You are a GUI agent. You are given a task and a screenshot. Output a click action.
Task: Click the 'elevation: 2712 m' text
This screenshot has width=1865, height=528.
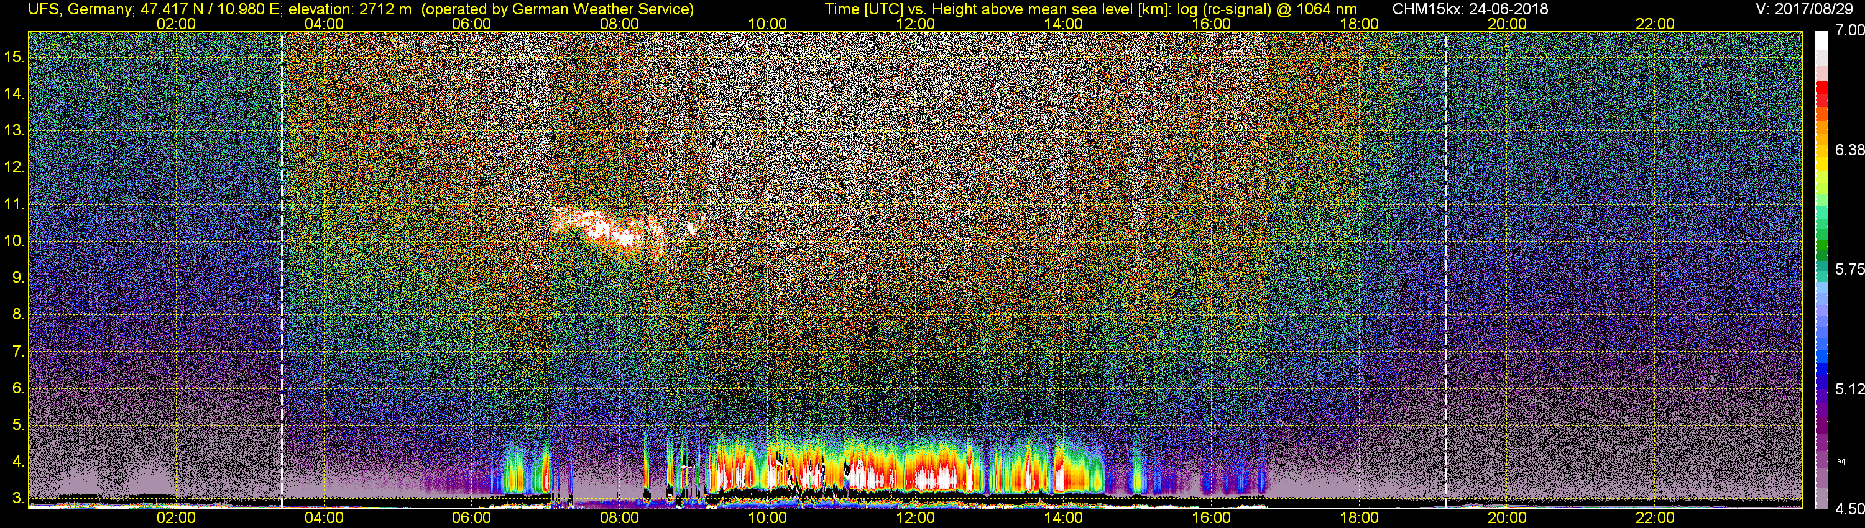pyautogui.click(x=351, y=9)
